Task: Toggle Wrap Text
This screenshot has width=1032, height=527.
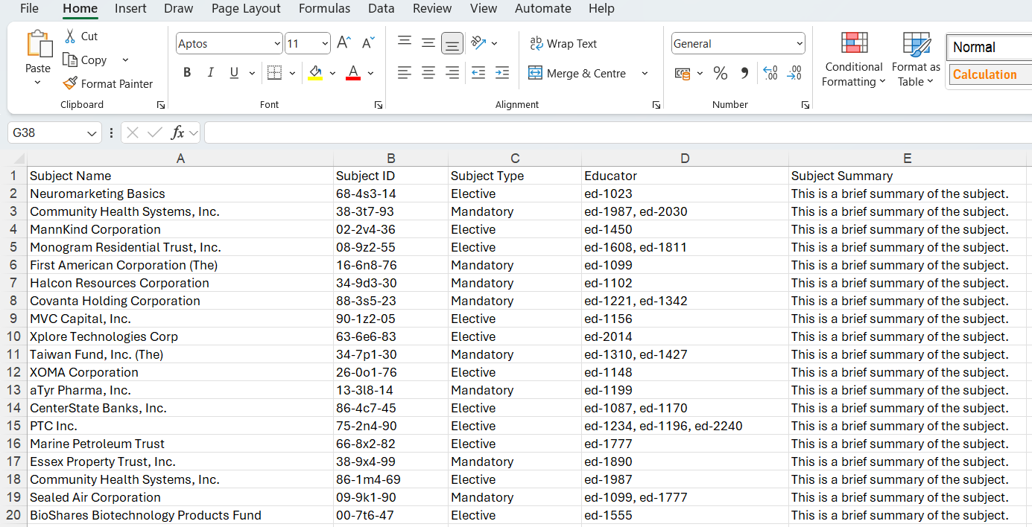Action: pyautogui.click(x=563, y=43)
